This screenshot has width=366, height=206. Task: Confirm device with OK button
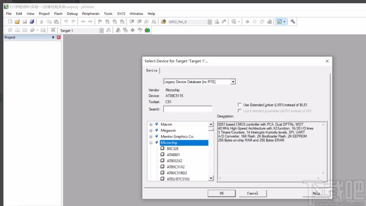(221, 193)
